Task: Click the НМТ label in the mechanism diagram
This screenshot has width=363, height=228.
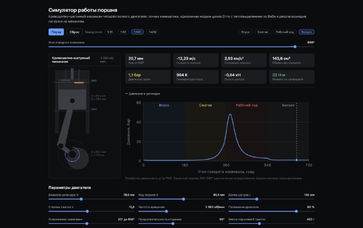Action: tap(94, 109)
